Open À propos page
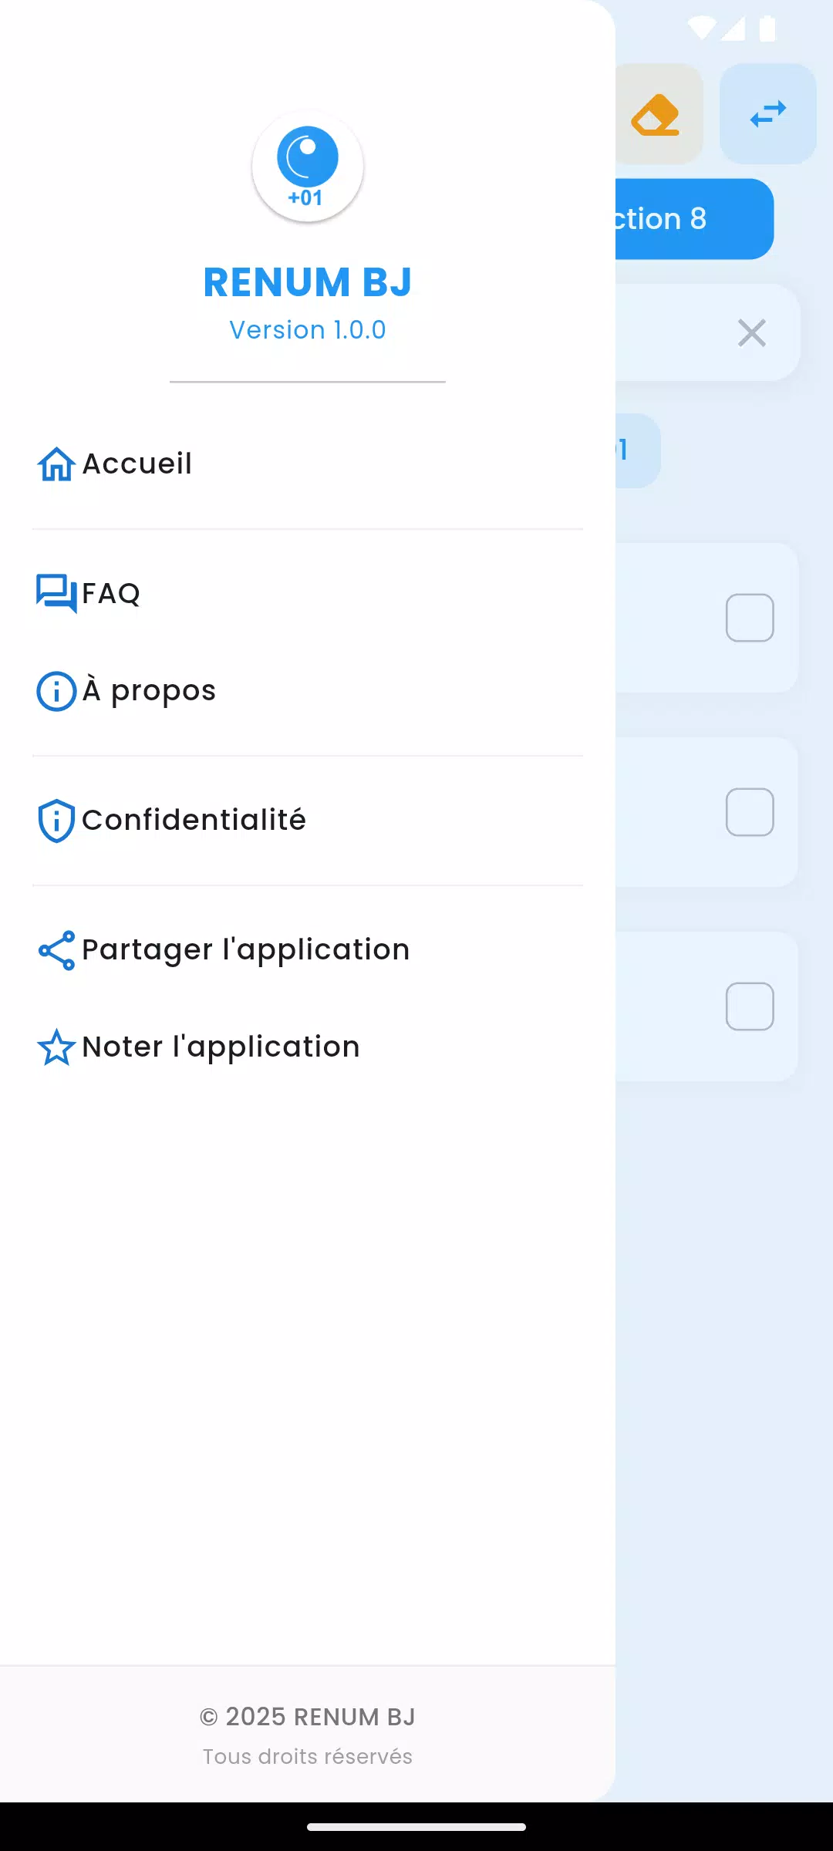Screen dimensions: 833x1851 pos(308,691)
